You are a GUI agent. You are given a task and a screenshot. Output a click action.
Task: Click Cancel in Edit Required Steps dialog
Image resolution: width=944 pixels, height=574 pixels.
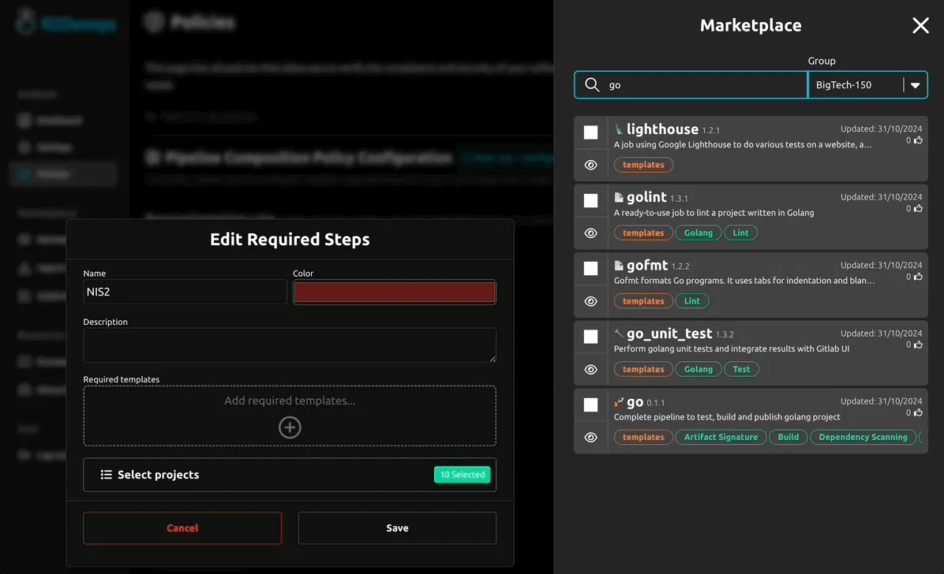182,527
